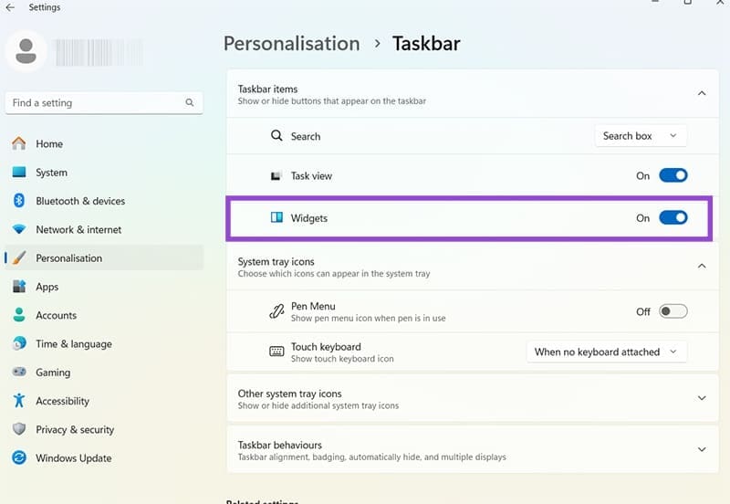Click the Personalisation paintbrush icon
The image size is (730, 504).
[19, 258]
